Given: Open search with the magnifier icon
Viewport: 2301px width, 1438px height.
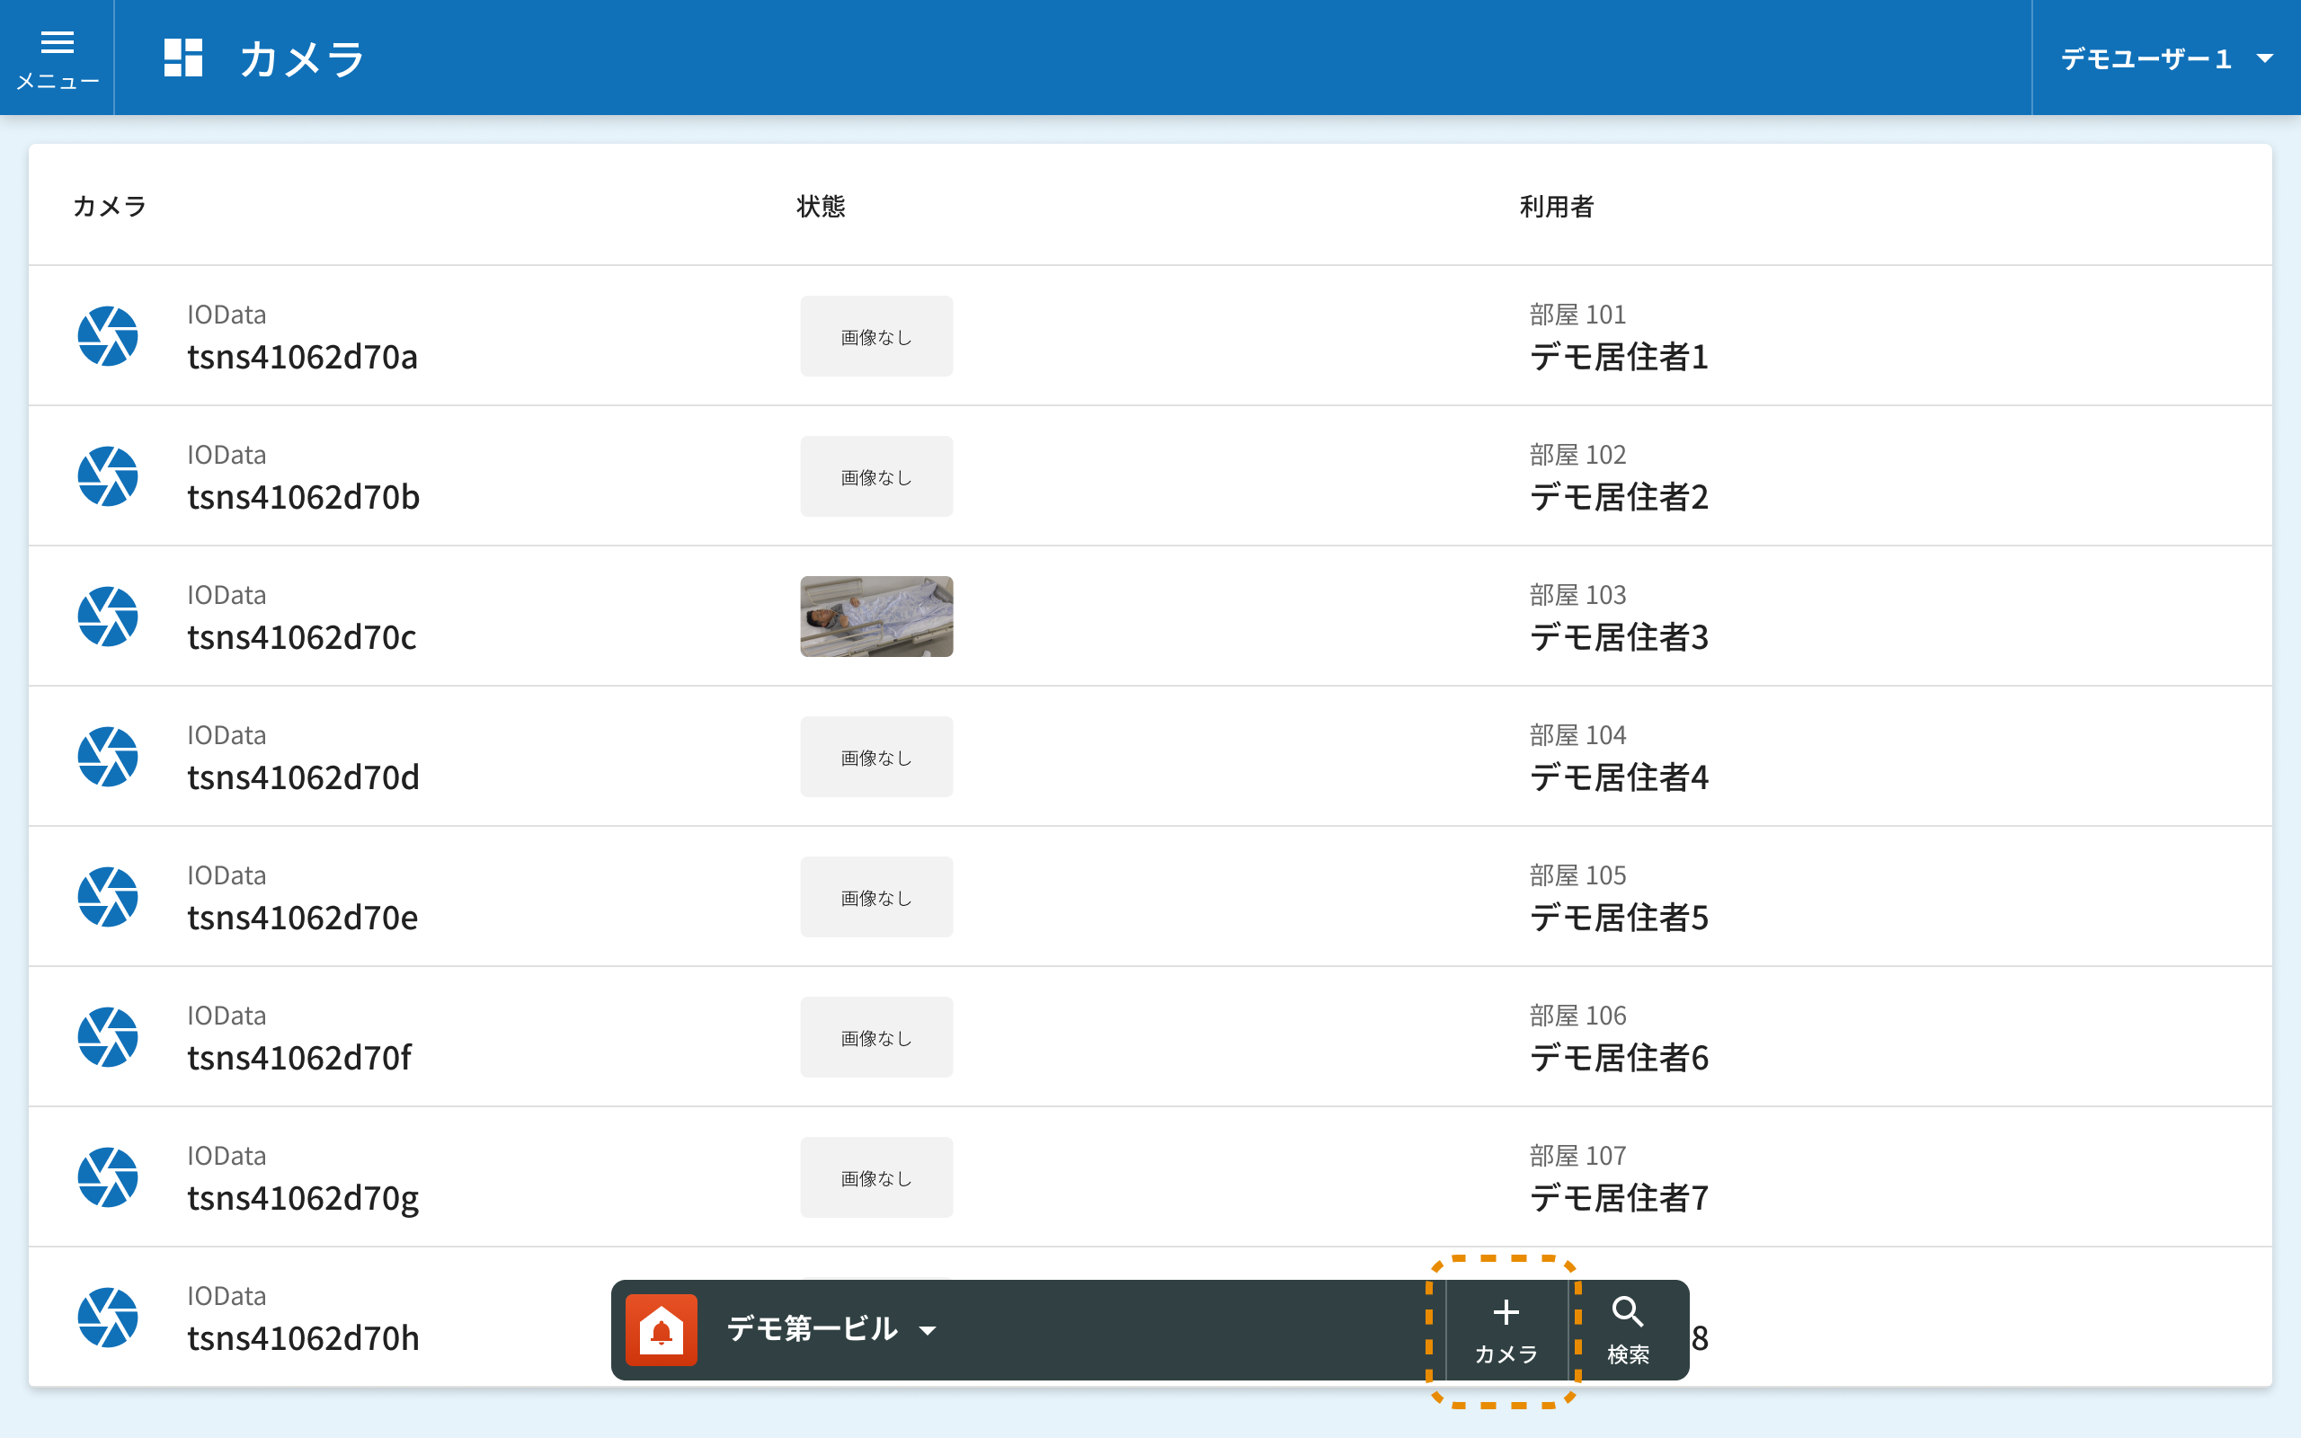Looking at the screenshot, I should coord(1628,1329).
